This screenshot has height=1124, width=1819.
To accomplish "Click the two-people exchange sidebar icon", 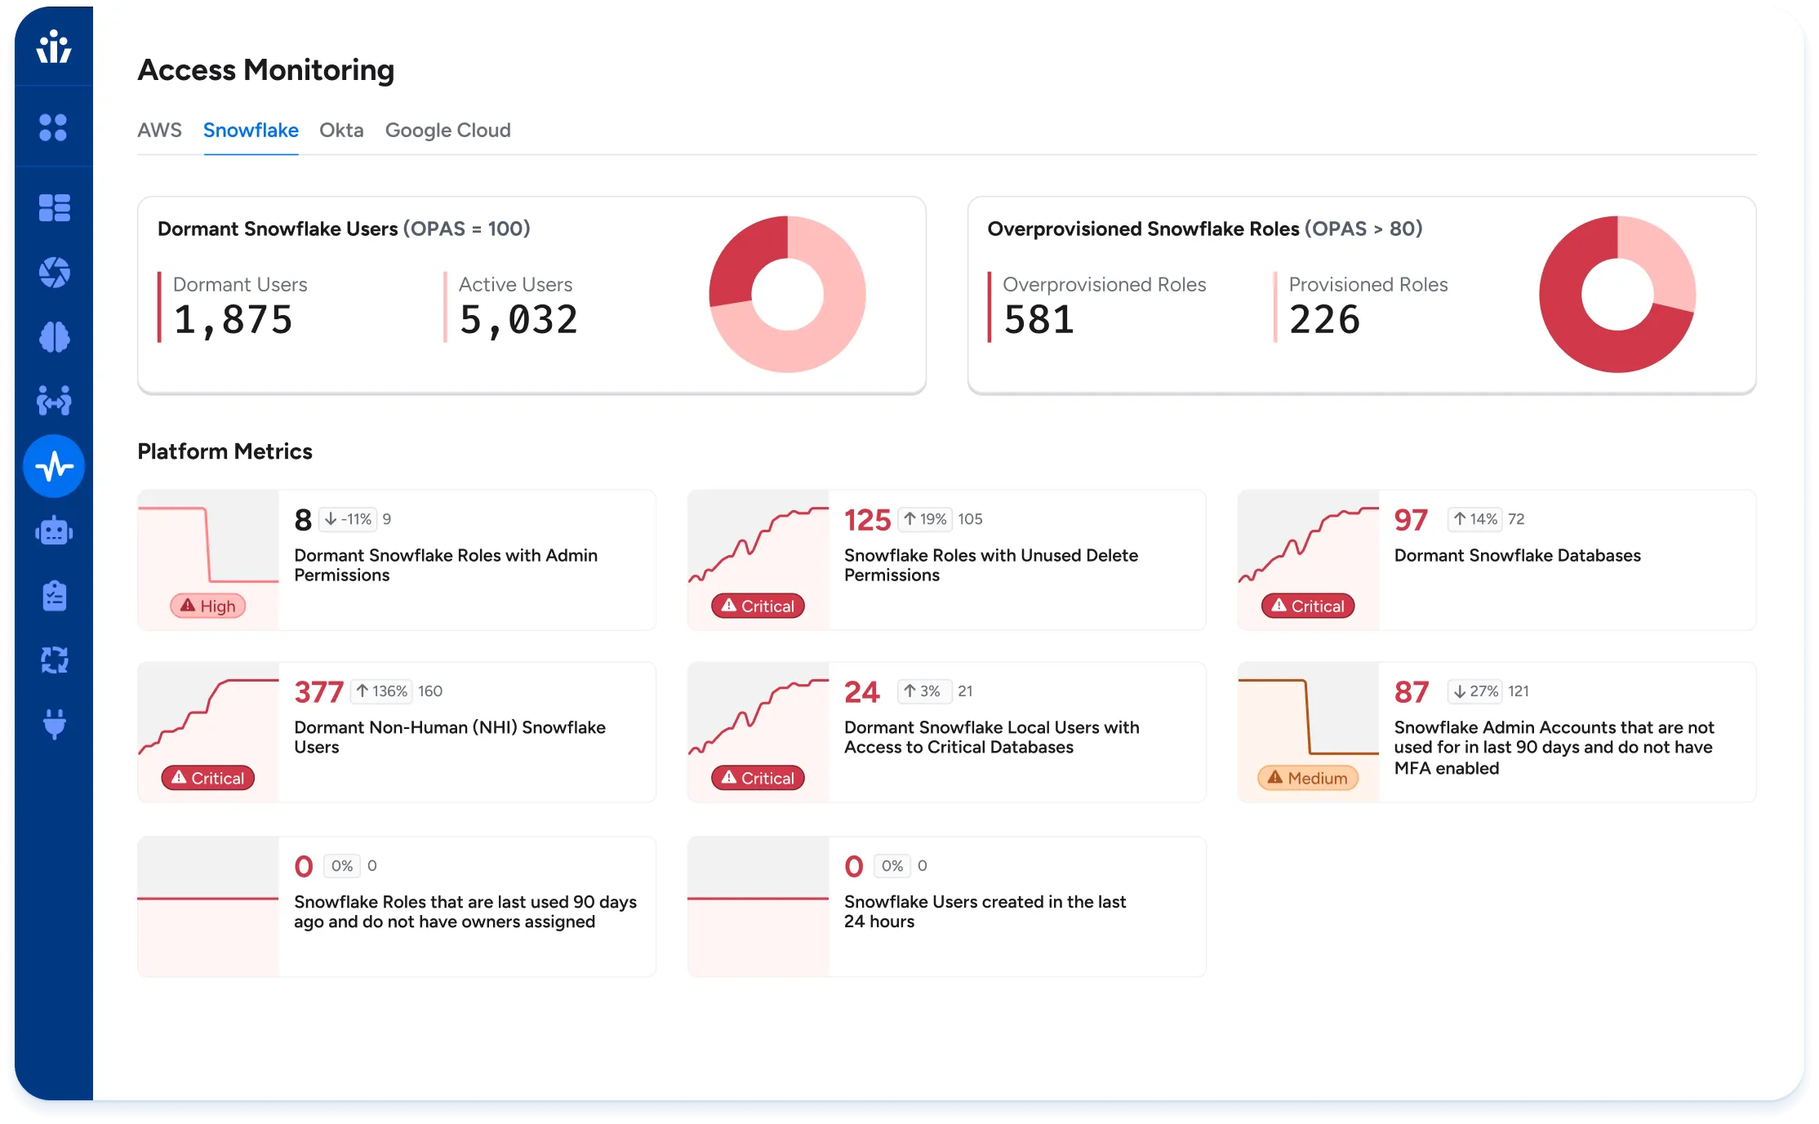I will coord(54,401).
